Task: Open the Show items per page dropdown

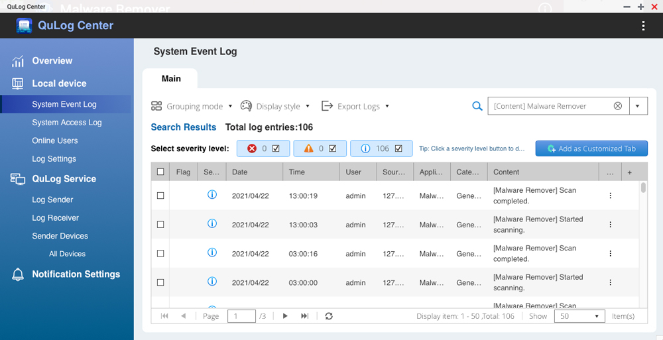Action: [578, 316]
